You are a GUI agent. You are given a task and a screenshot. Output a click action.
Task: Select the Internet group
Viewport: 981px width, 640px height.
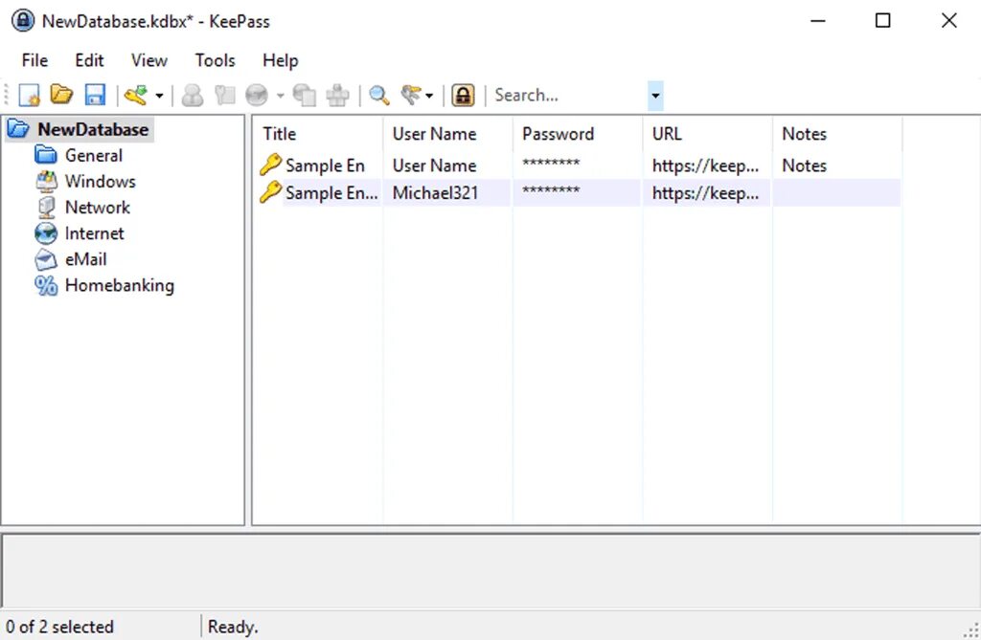(95, 233)
